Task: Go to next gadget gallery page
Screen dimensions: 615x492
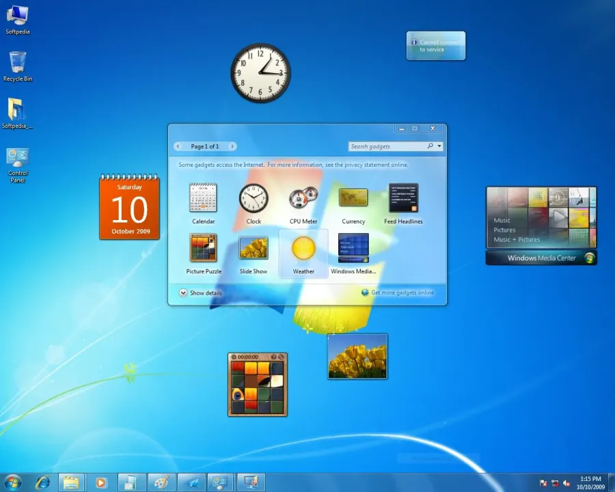Action: pos(232,146)
